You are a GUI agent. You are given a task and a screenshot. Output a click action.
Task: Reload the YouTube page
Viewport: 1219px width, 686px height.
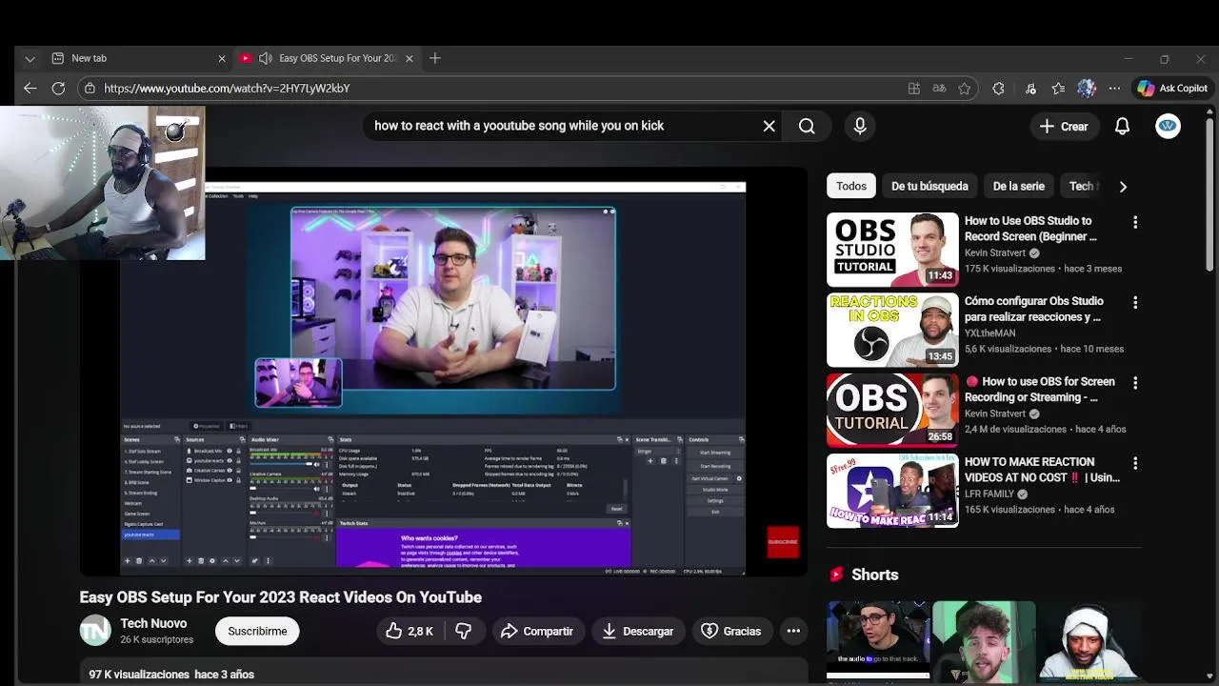pyautogui.click(x=58, y=88)
